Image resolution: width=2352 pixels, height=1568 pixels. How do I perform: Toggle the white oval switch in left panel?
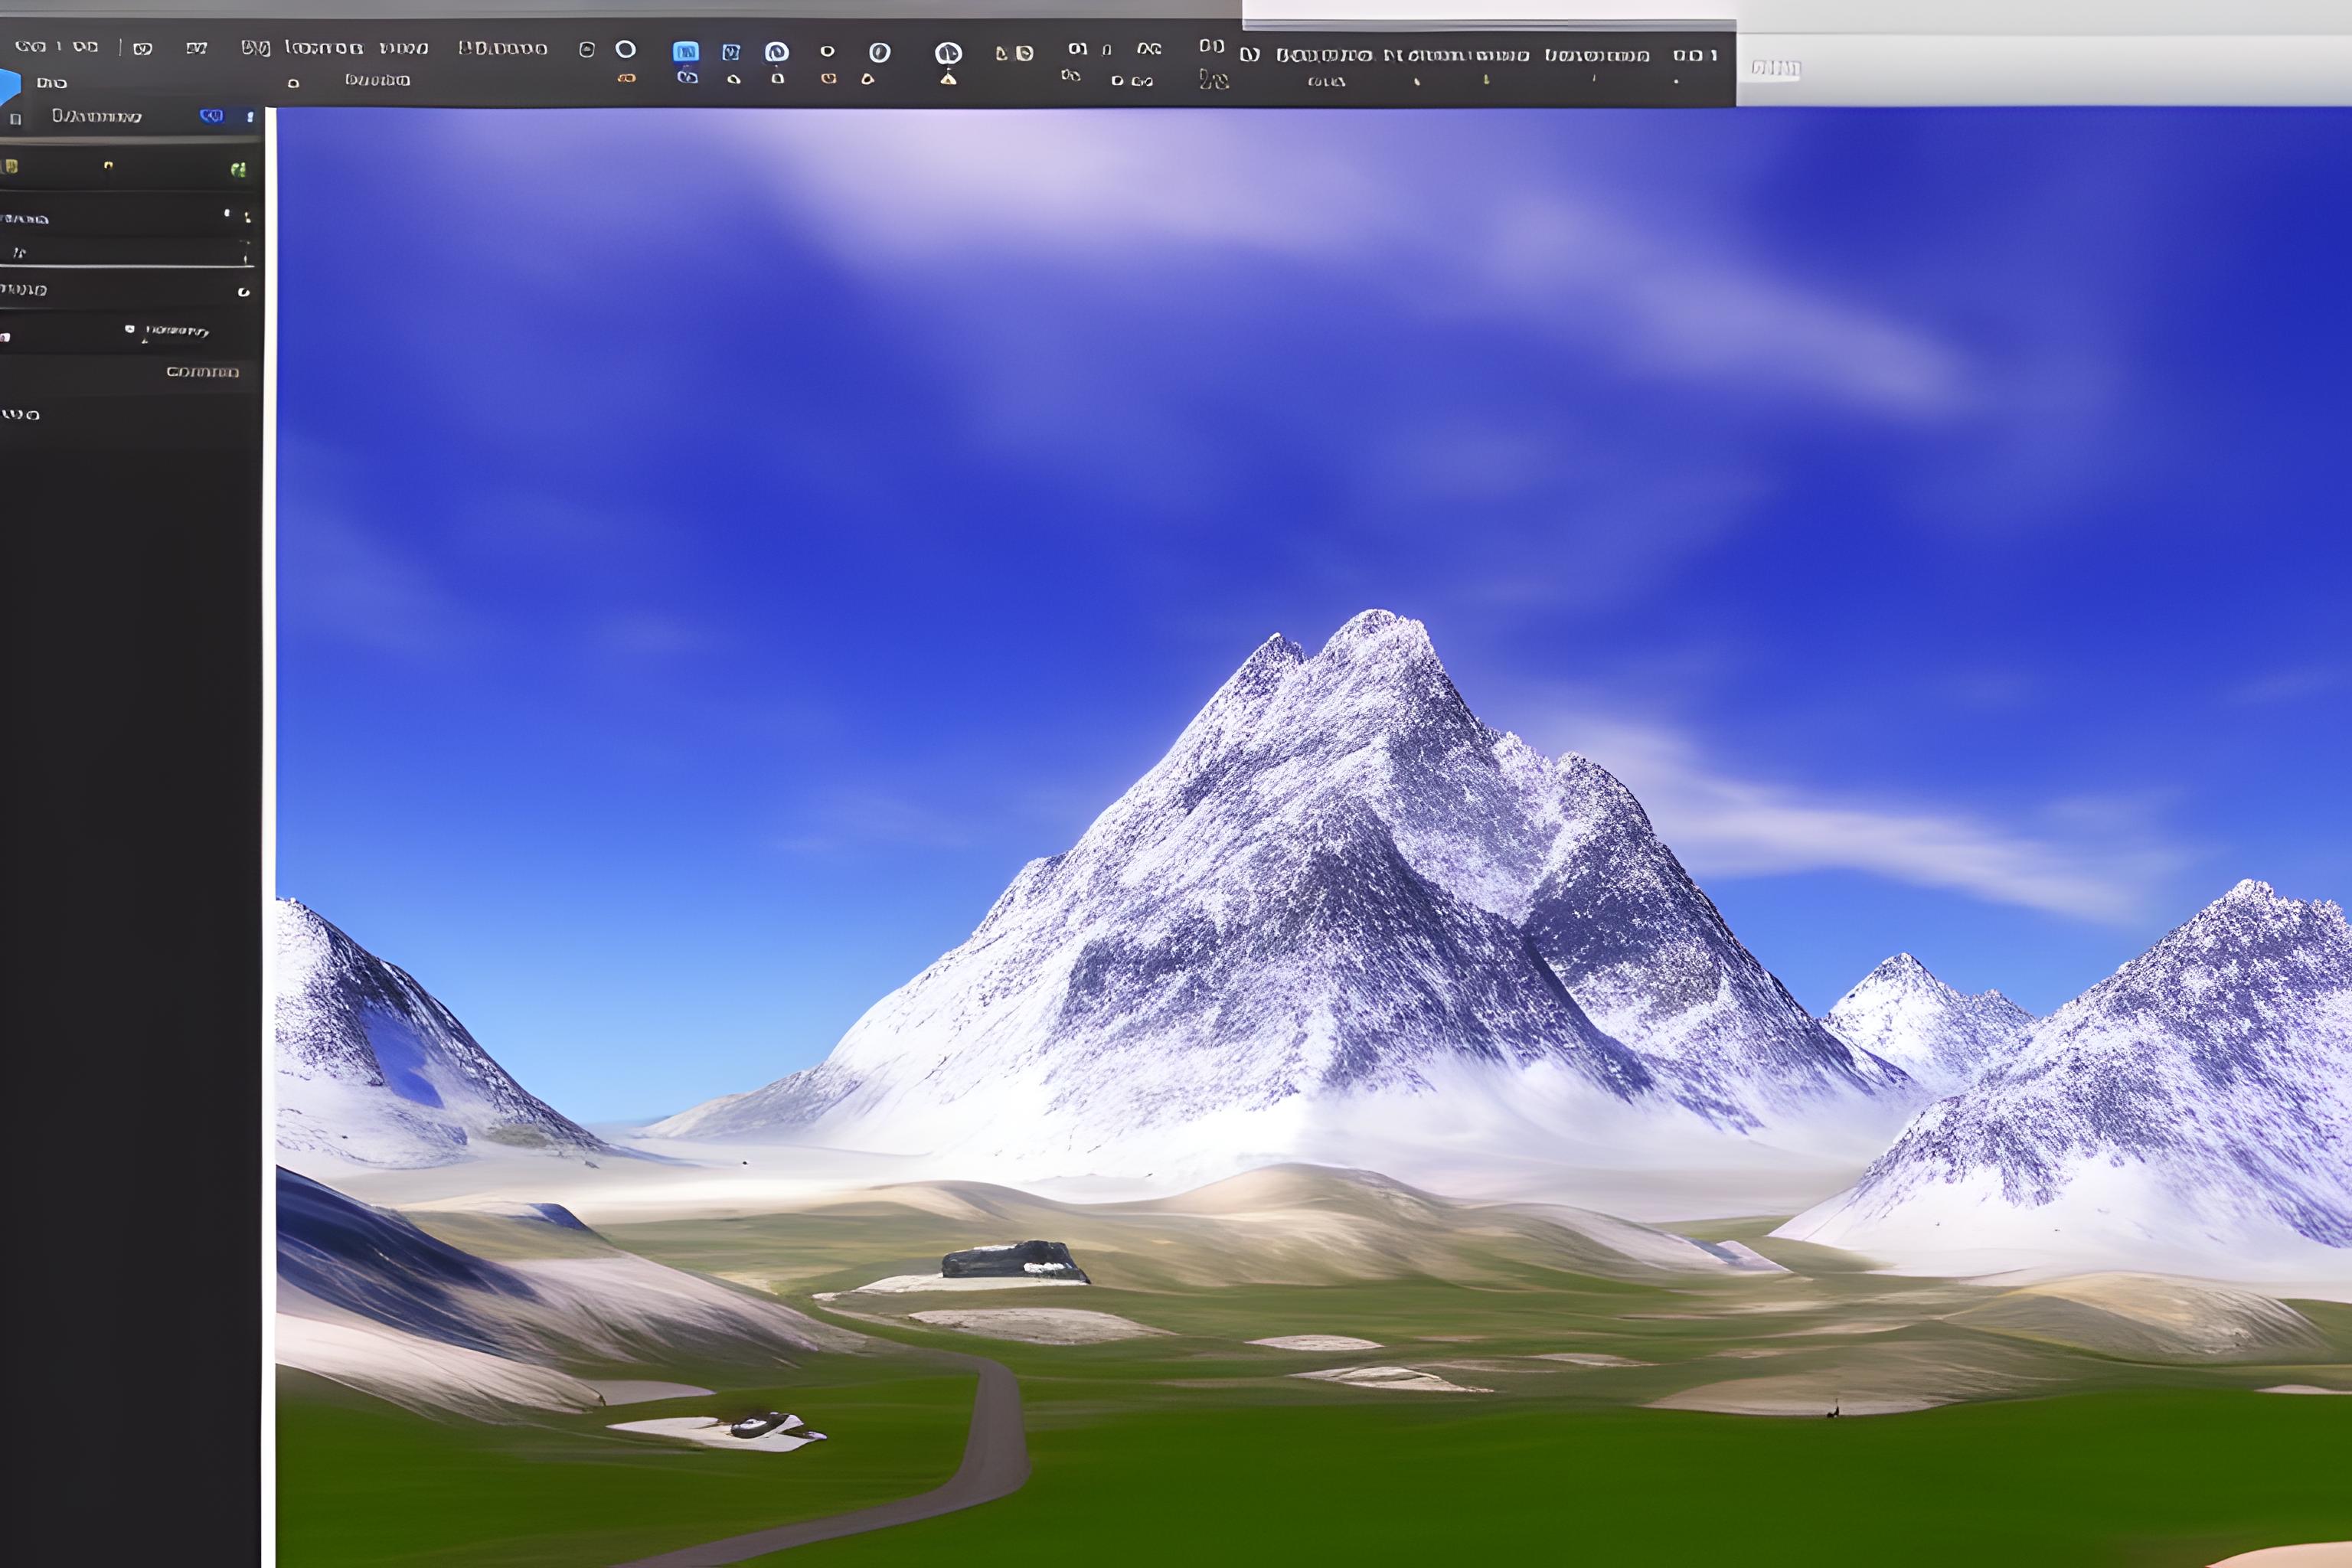(243, 292)
